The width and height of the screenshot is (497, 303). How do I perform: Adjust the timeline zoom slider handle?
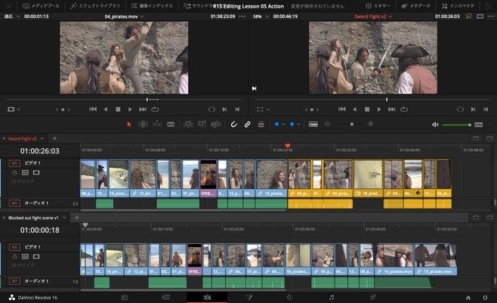pos(352,124)
